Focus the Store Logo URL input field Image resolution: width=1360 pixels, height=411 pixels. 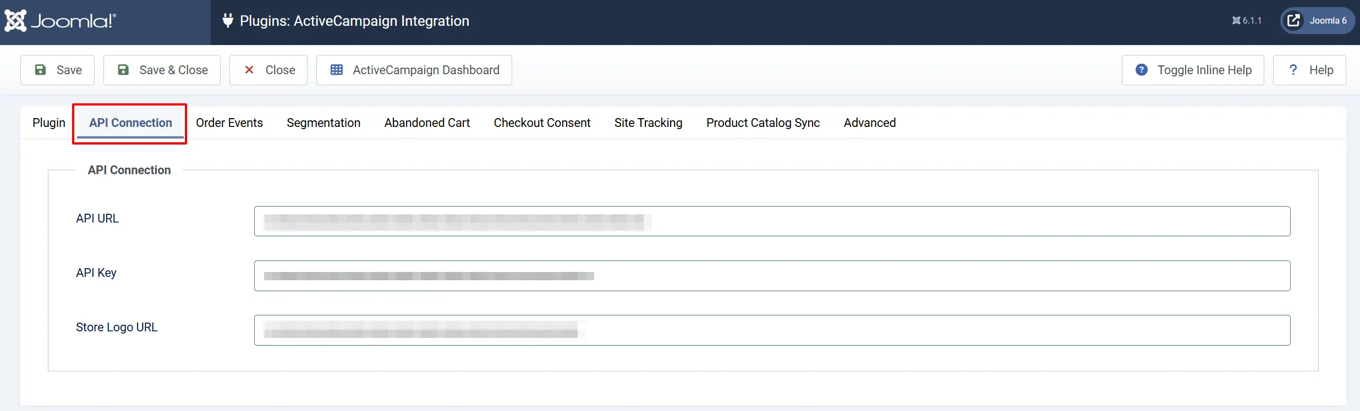(772, 330)
